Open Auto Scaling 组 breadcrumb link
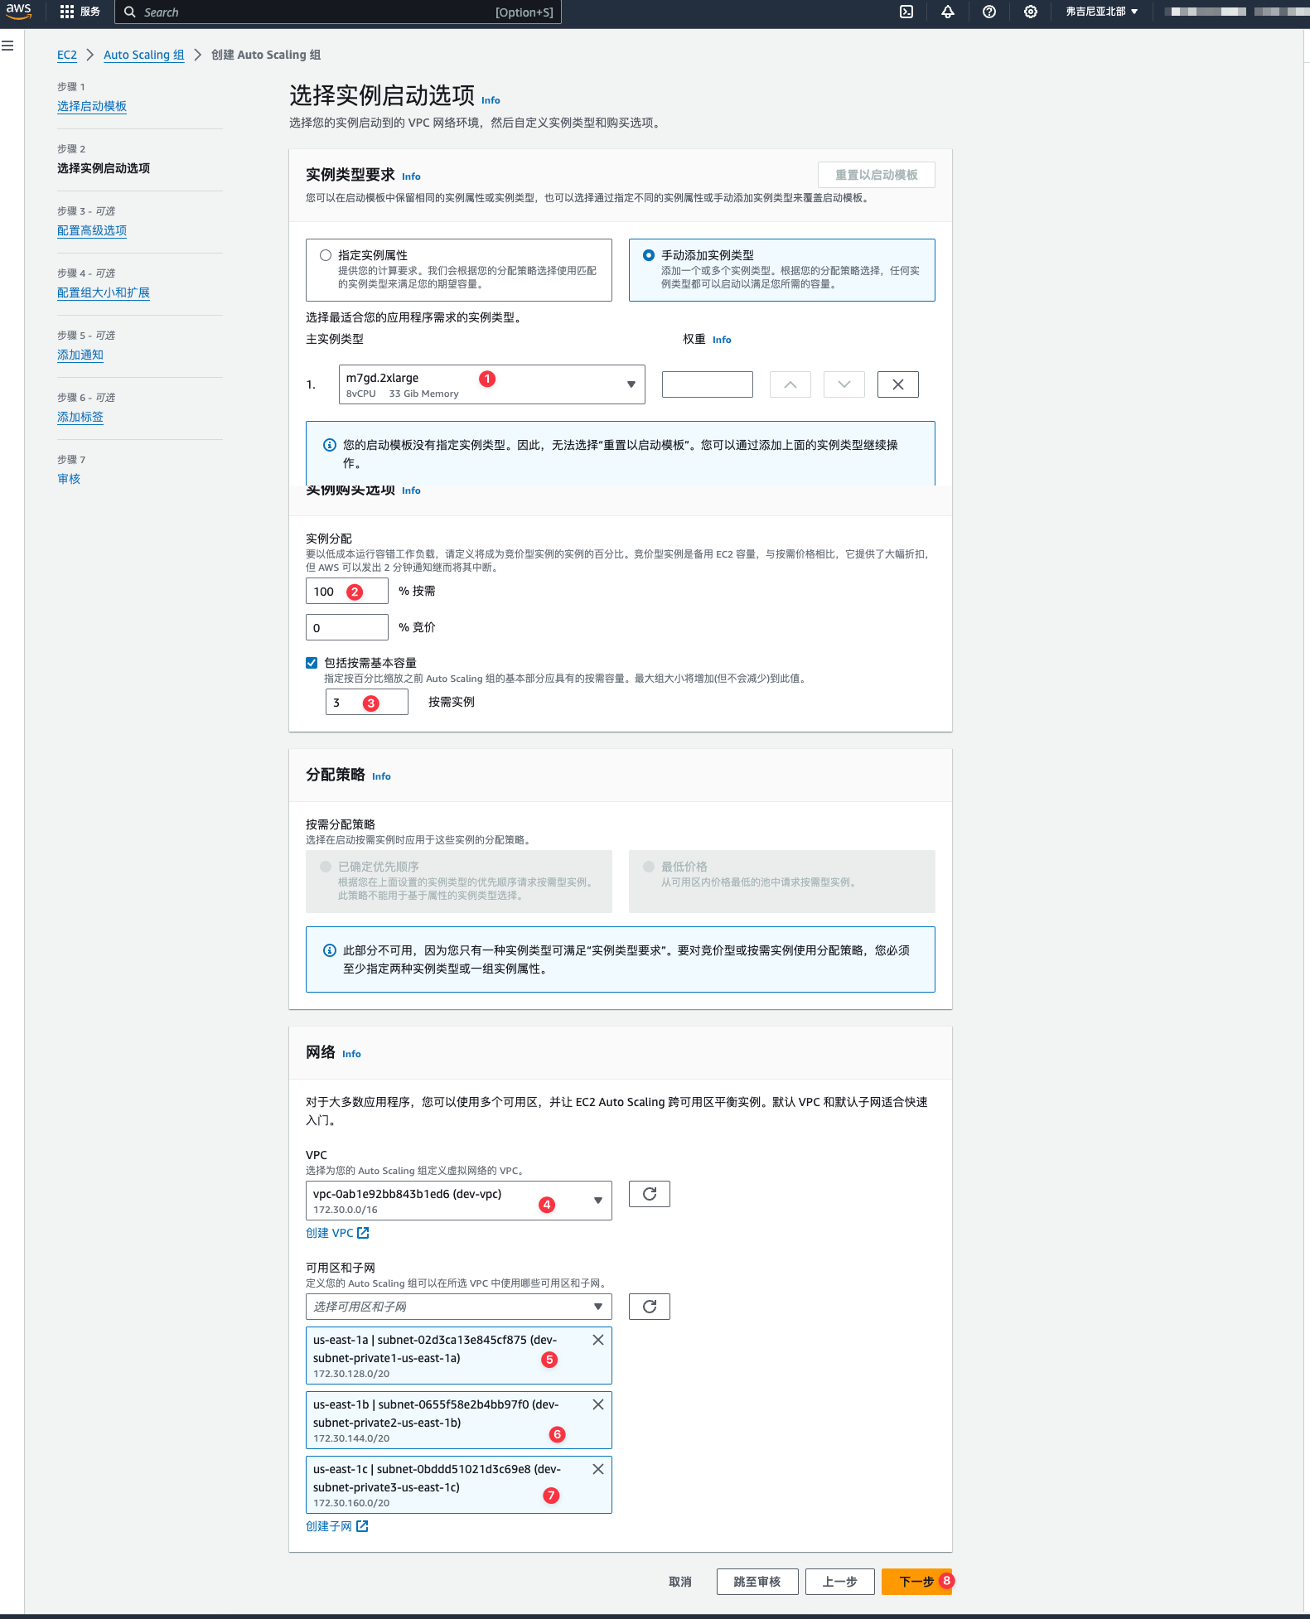Screen dimensions: 1310x1619 tap(144, 55)
